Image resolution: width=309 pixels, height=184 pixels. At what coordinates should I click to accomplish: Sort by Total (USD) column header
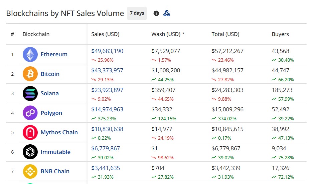[x=225, y=34]
